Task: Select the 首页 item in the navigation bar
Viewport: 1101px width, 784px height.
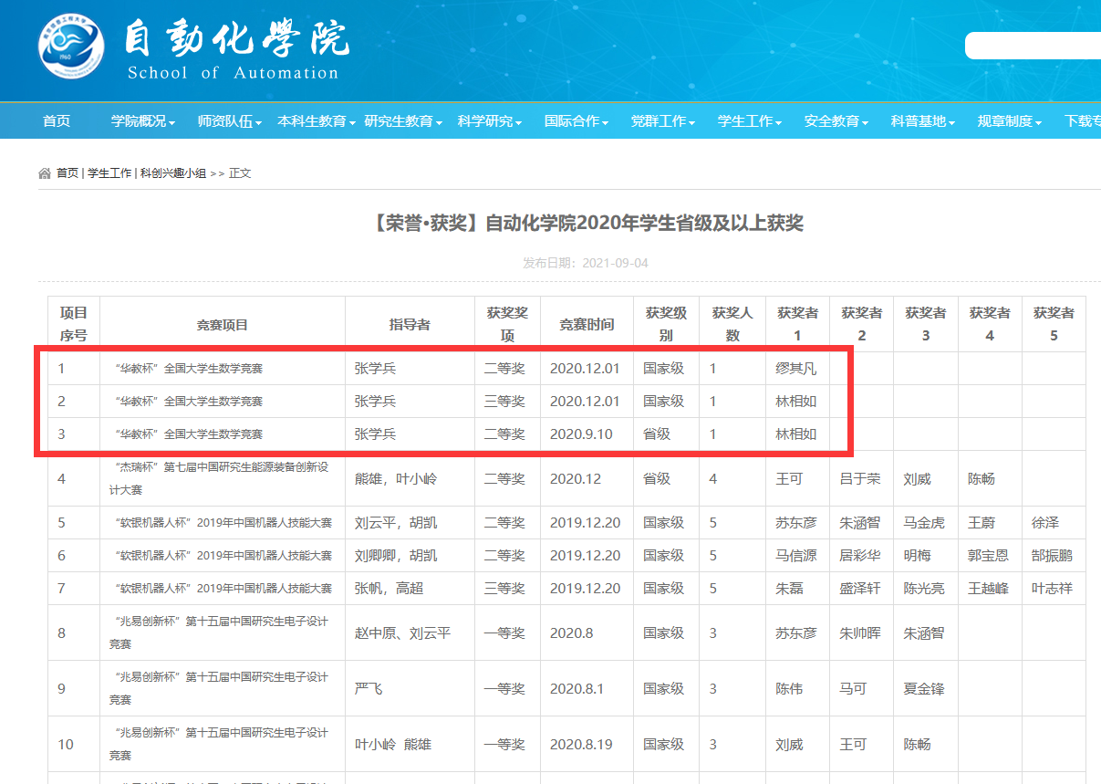Action: click(x=56, y=120)
